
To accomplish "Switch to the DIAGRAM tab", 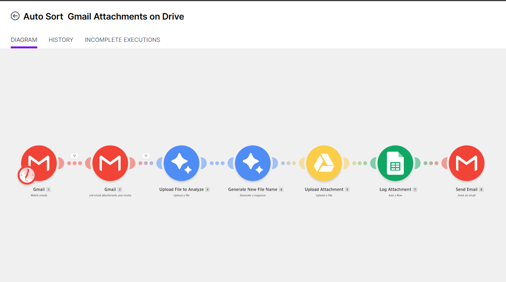I will coord(24,40).
